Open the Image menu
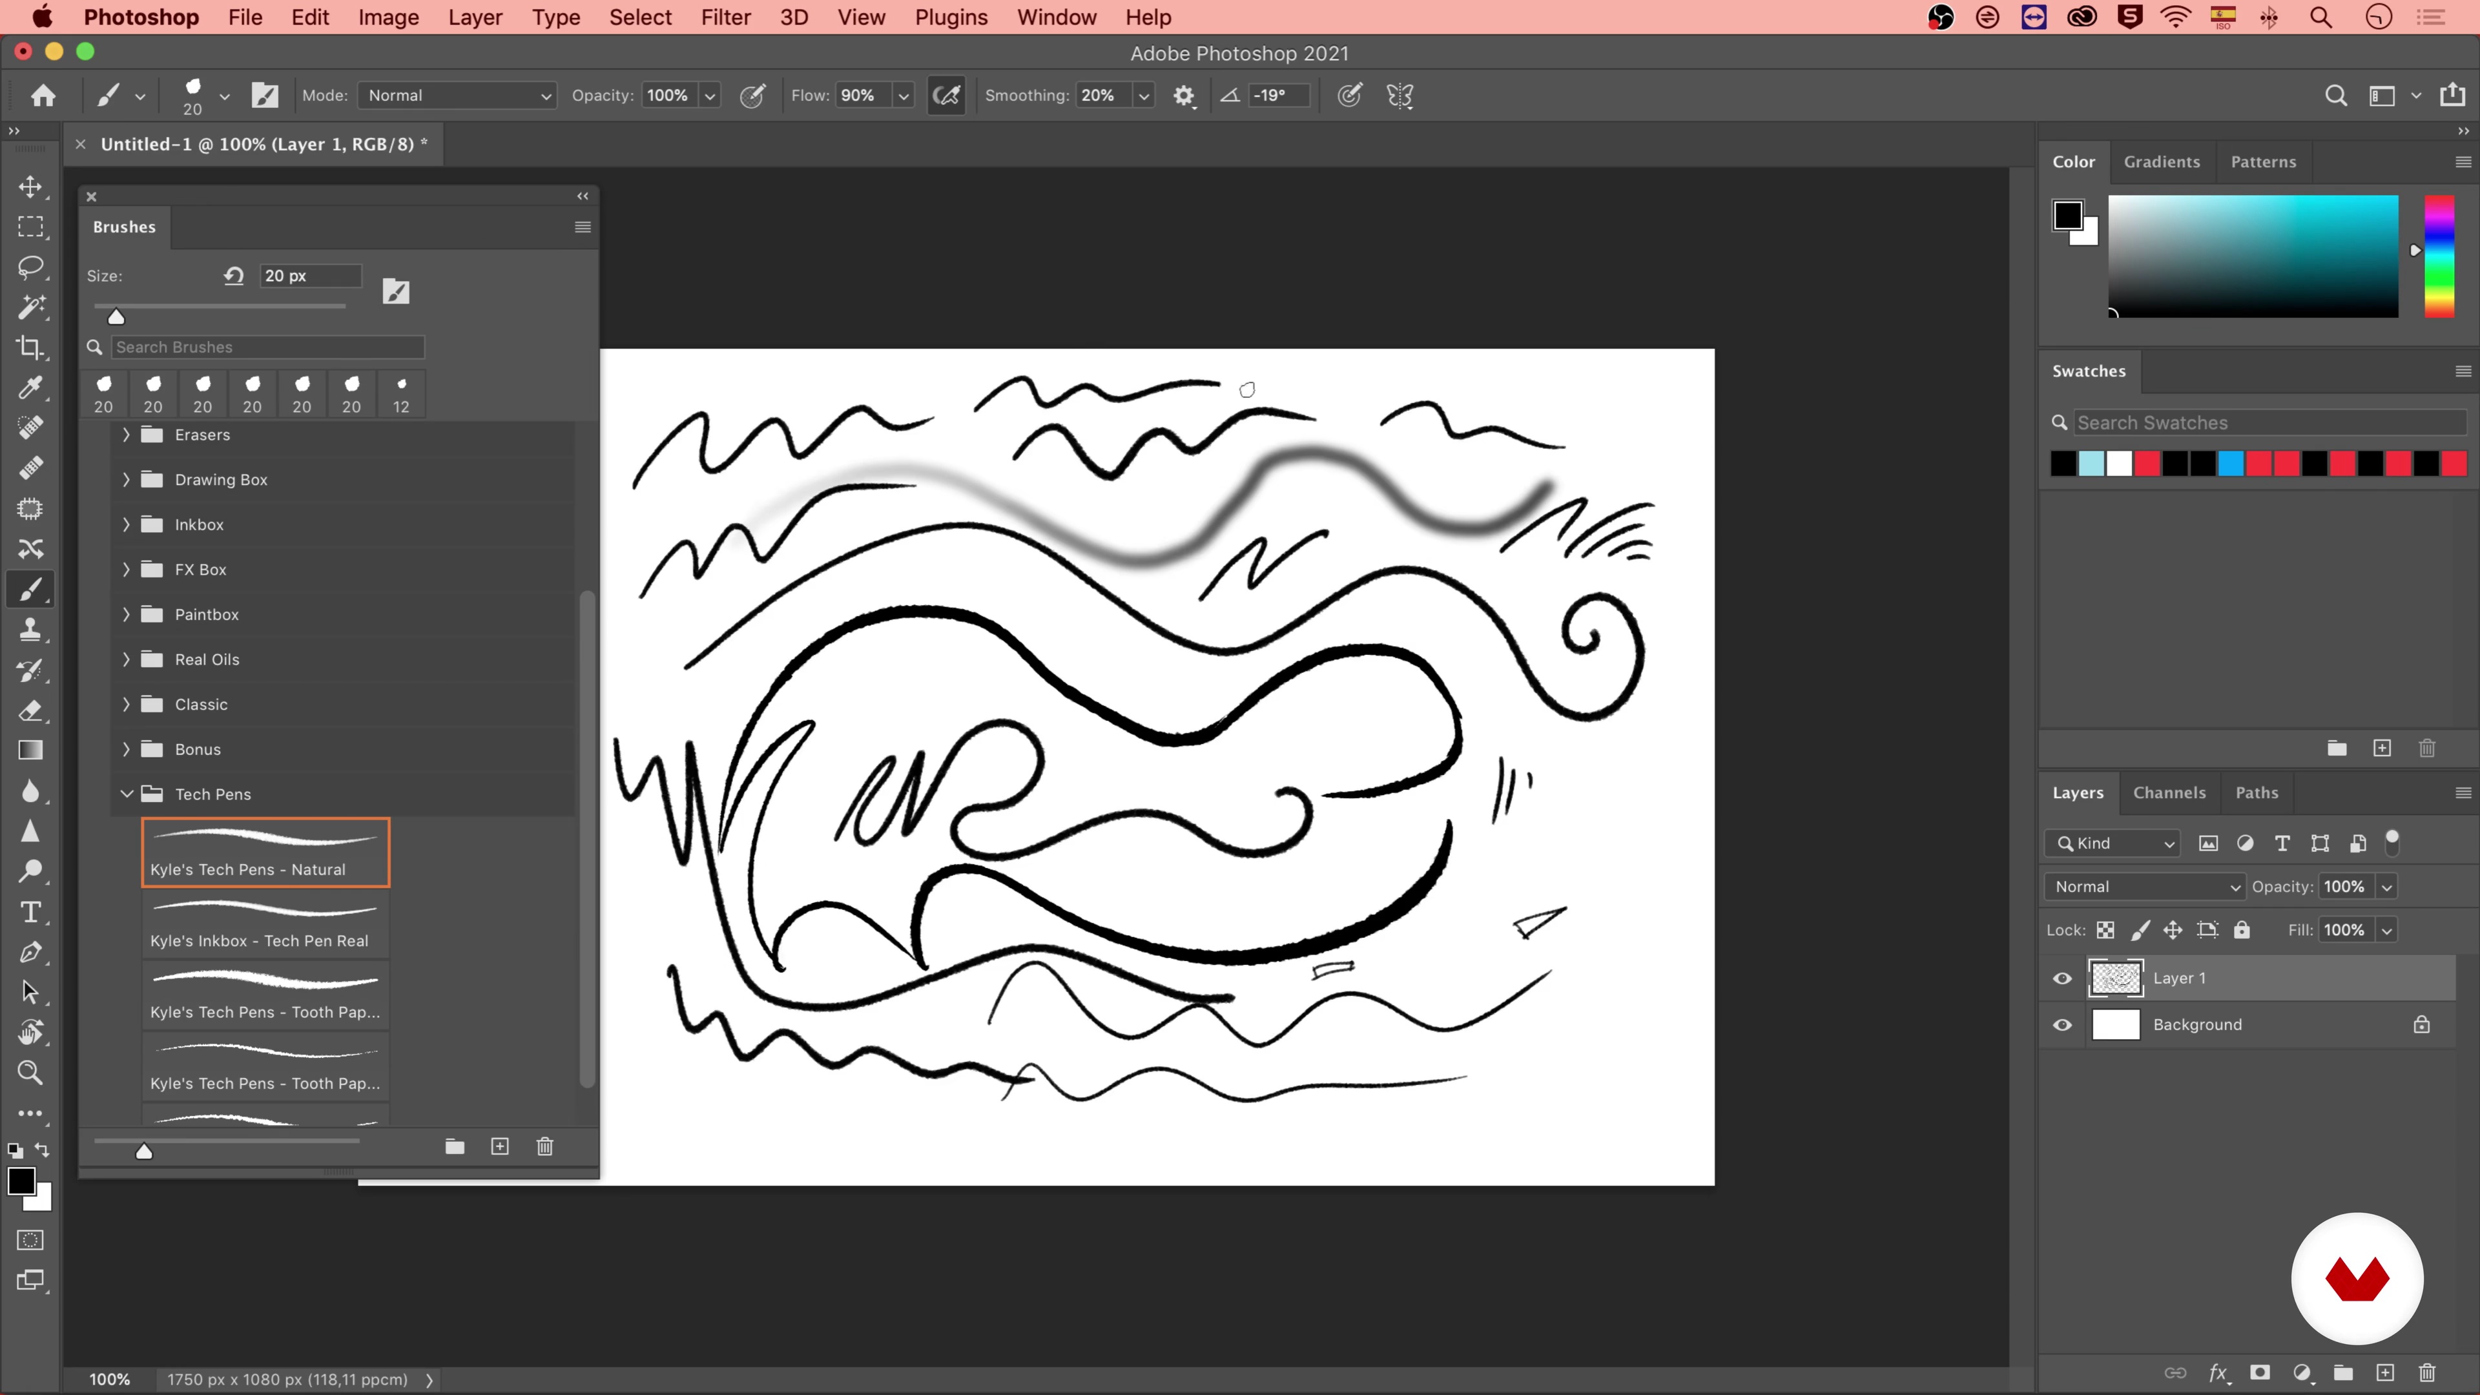Image resolution: width=2480 pixels, height=1395 pixels. (x=388, y=17)
